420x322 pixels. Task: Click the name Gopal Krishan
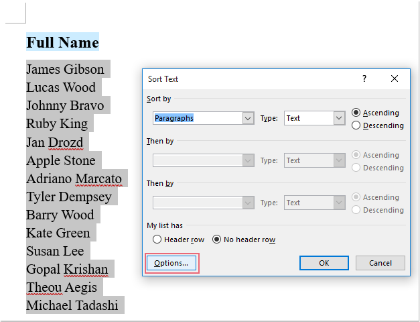[67, 269]
